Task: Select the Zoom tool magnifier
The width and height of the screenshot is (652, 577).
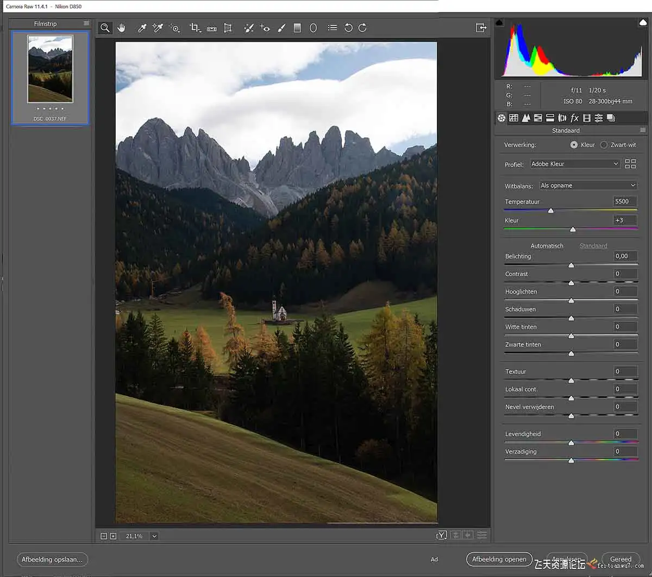Action: [x=105, y=28]
